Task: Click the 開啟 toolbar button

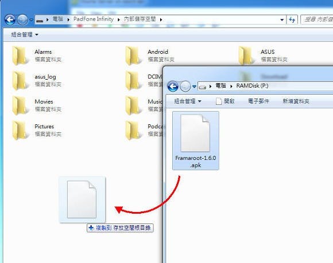Action: pyautogui.click(x=225, y=101)
